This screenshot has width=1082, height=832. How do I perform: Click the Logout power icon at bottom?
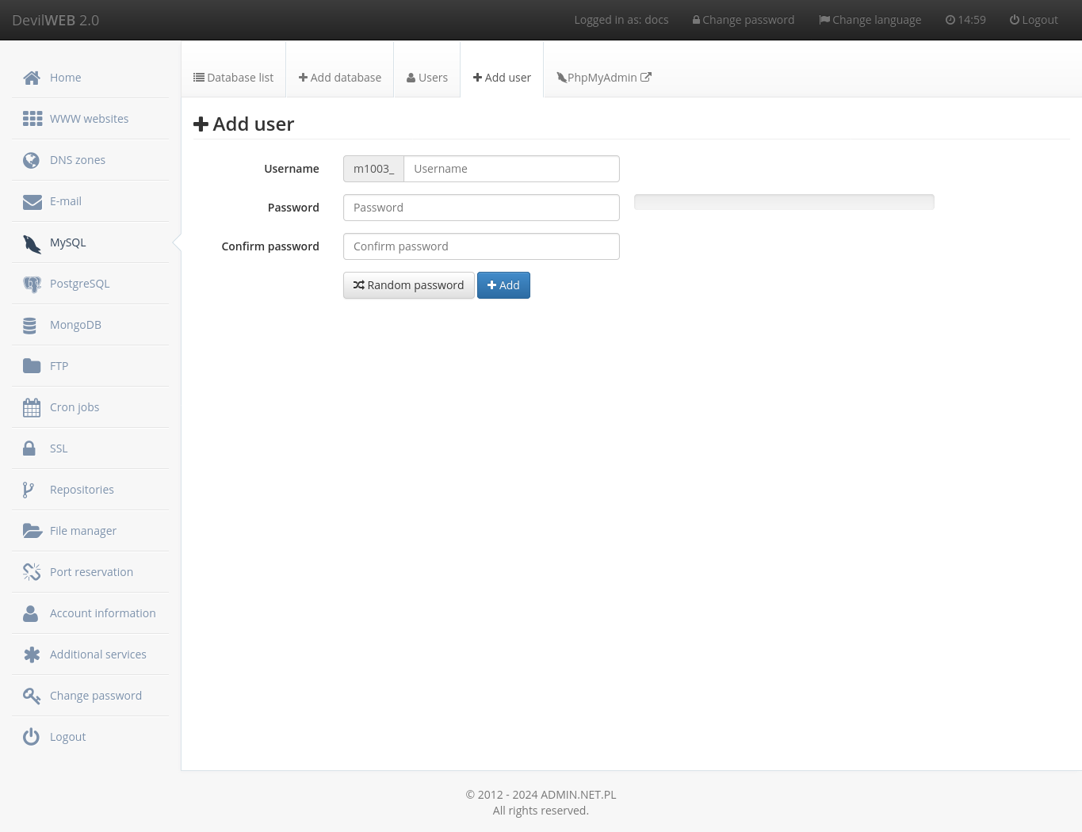point(30,736)
